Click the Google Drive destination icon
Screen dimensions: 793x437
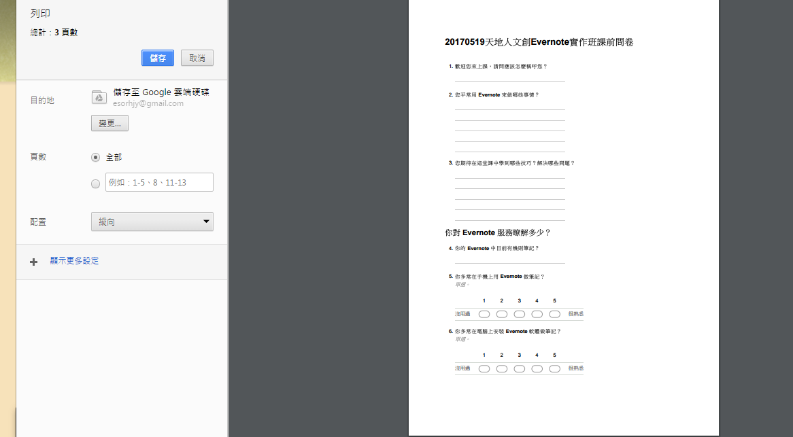pyautogui.click(x=99, y=97)
